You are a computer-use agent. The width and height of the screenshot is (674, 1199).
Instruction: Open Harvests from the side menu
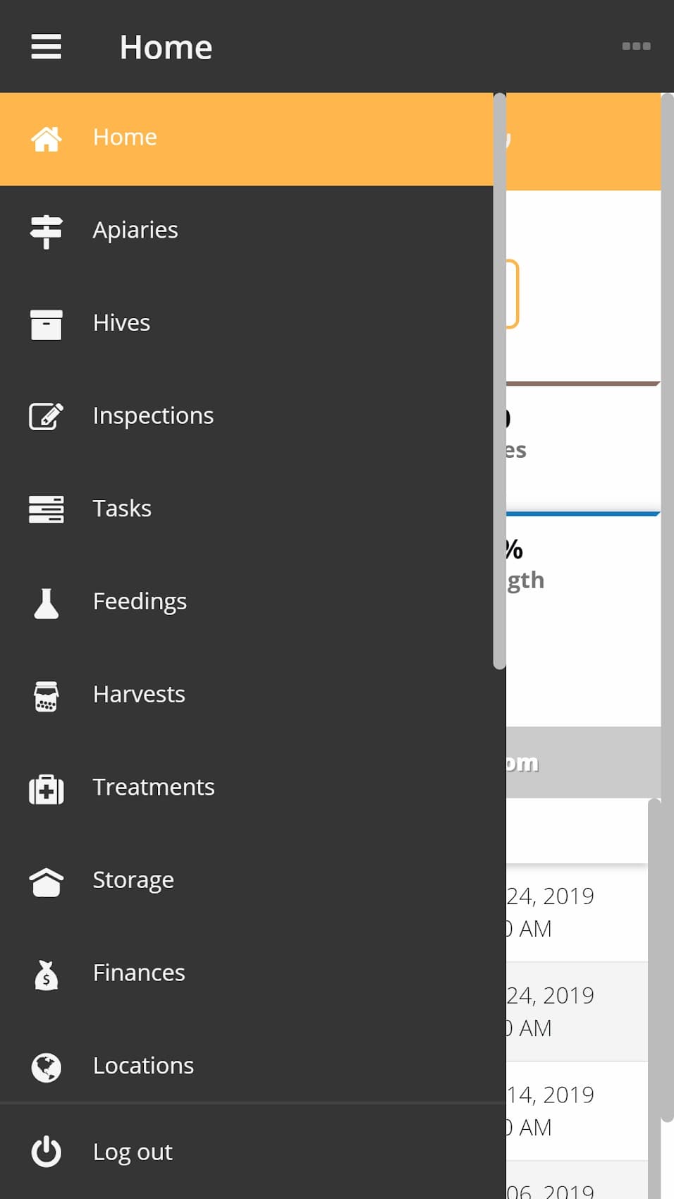pos(247,695)
